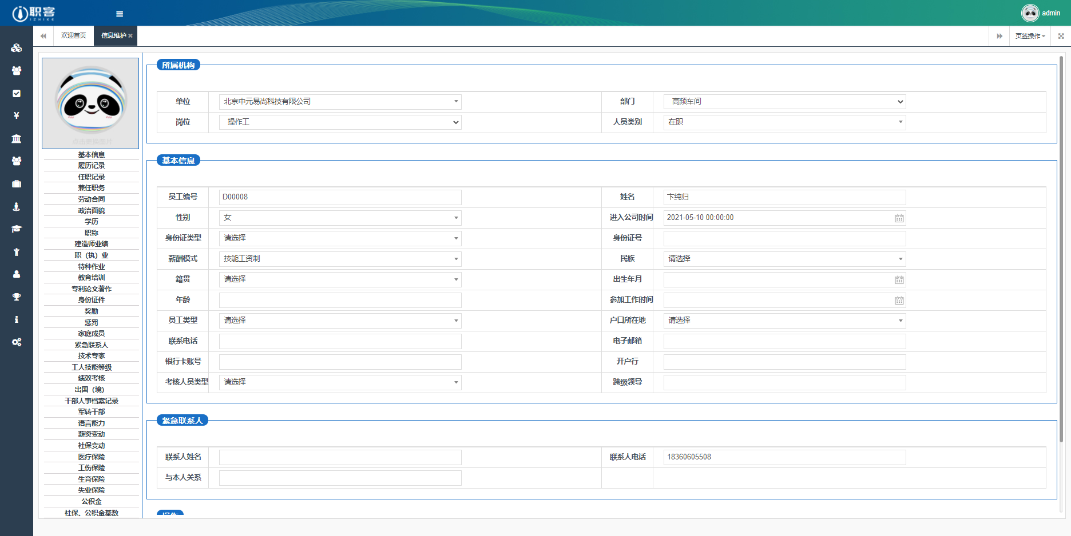1071x536 pixels.
Task: Open the 性别 dropdown
Action: pyautogui.click(x=340, y=218)
